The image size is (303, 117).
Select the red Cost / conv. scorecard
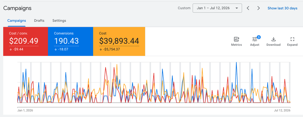(x=26, y=41)
